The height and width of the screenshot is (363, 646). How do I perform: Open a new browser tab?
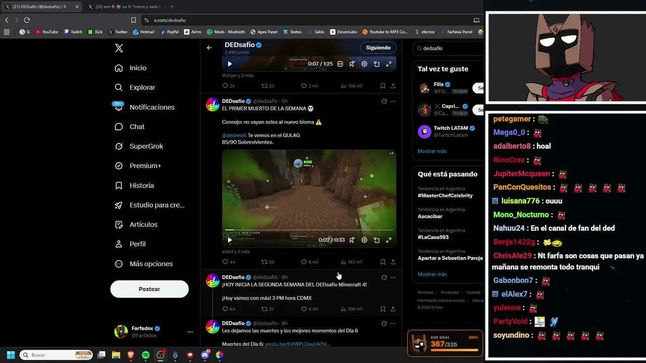click(172, 7)
